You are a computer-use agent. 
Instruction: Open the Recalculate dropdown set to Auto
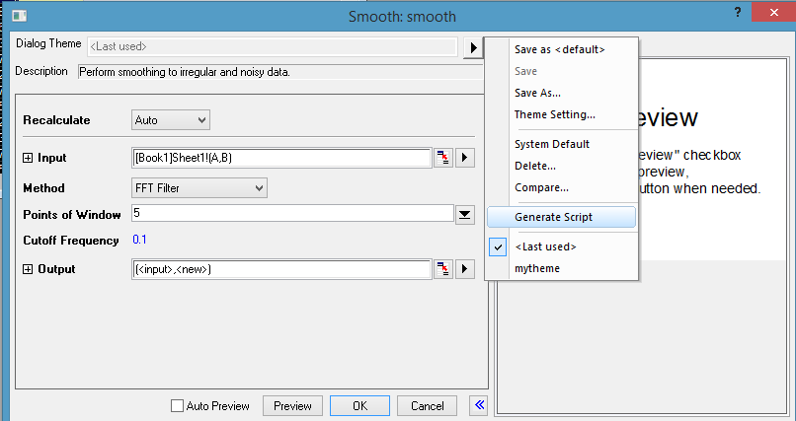[x=171, y=120]
